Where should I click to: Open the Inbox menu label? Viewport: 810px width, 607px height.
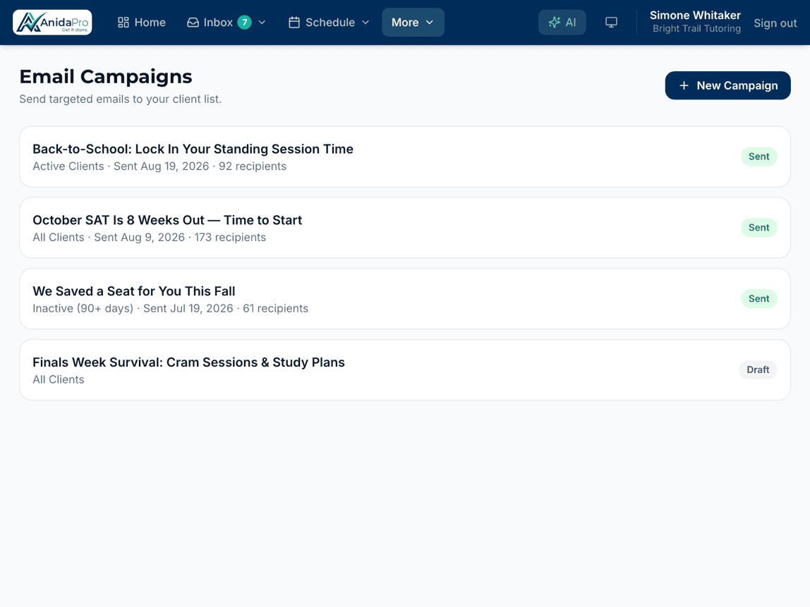click(x=218, y=22)
